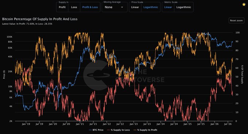The image size is (248, 134).
Task: Toggle % Supply In Profit legend item
Action: coord(146,130)
